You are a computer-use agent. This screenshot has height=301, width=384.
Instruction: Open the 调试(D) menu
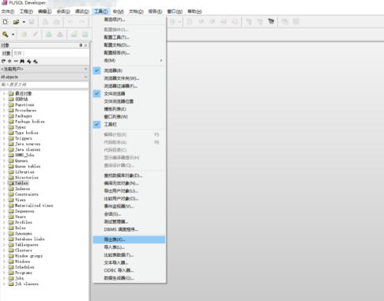(82, 11)
